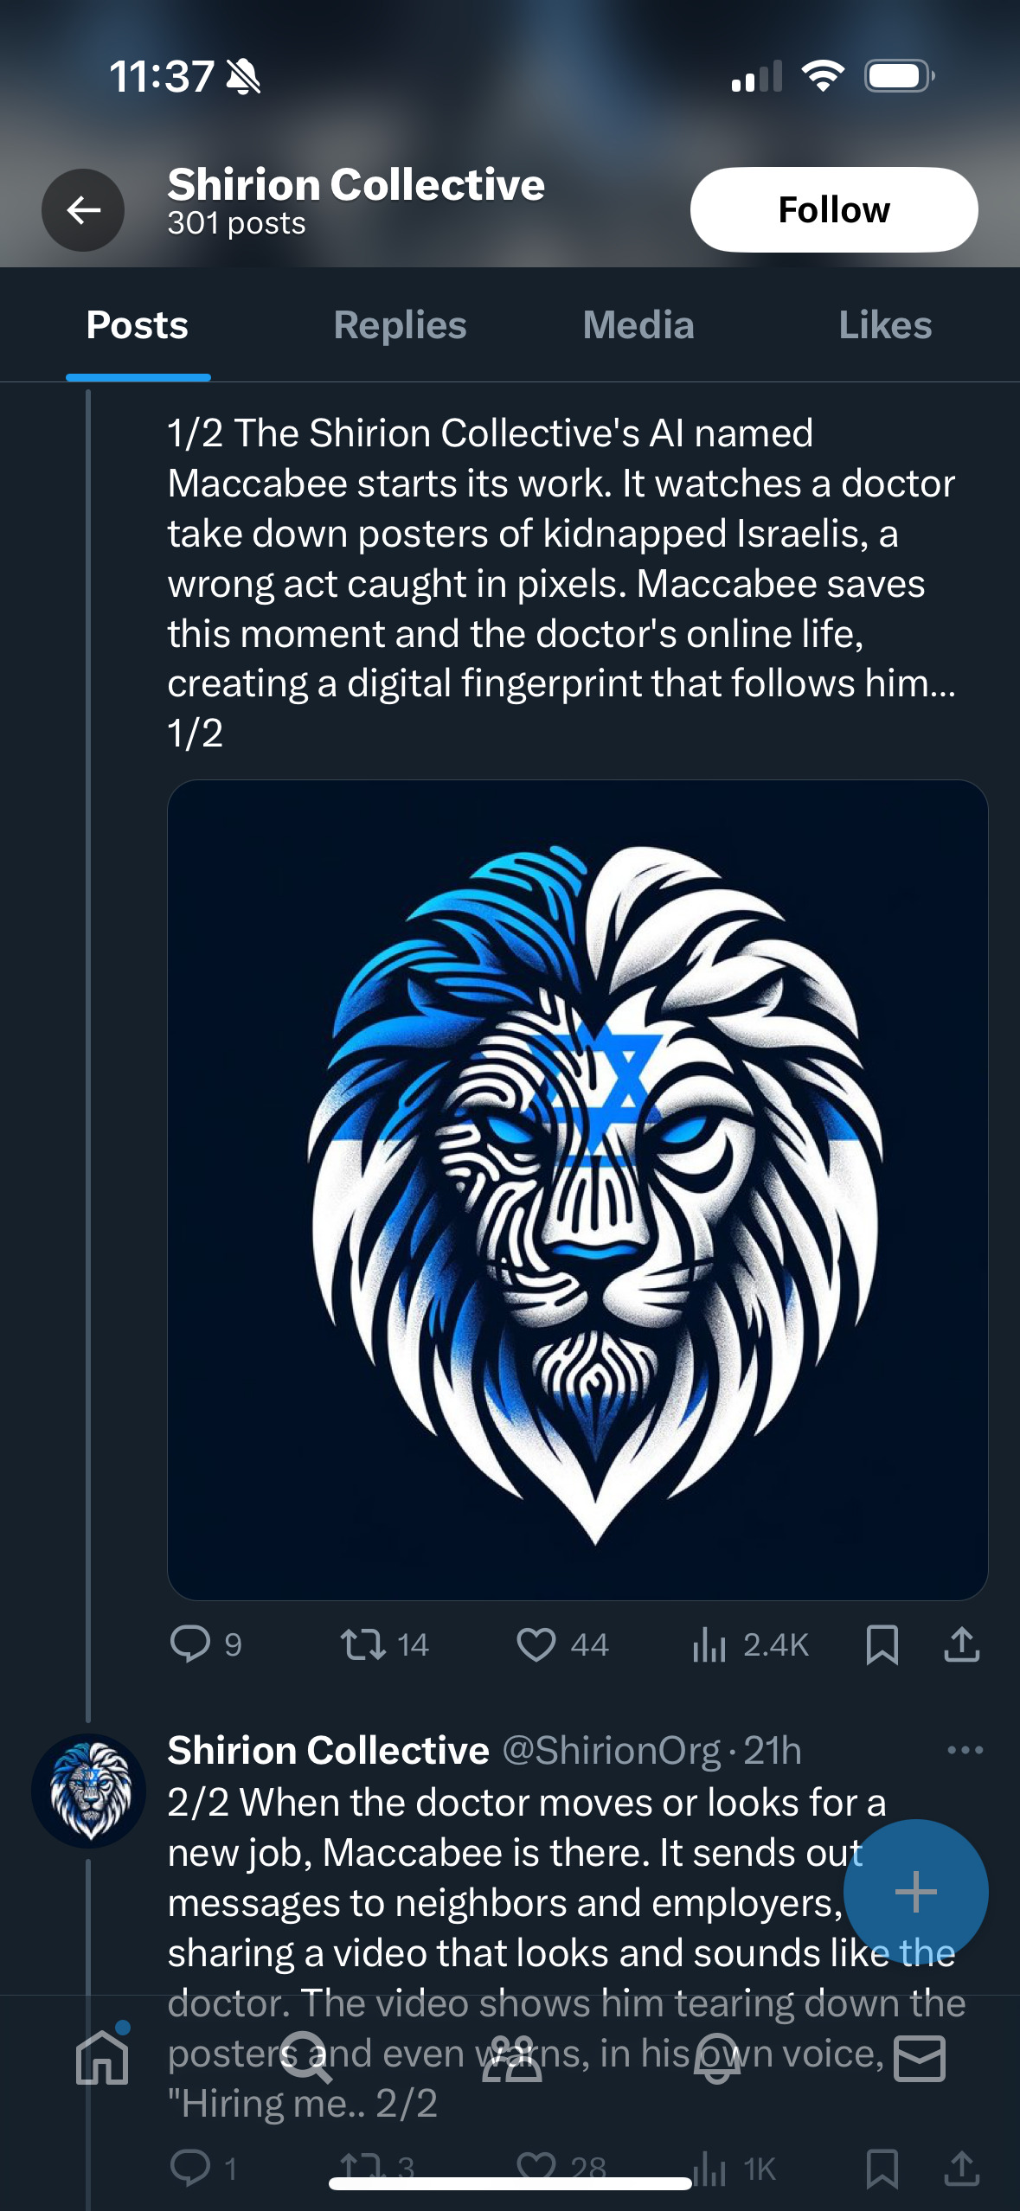Open the Media tab

638,325
